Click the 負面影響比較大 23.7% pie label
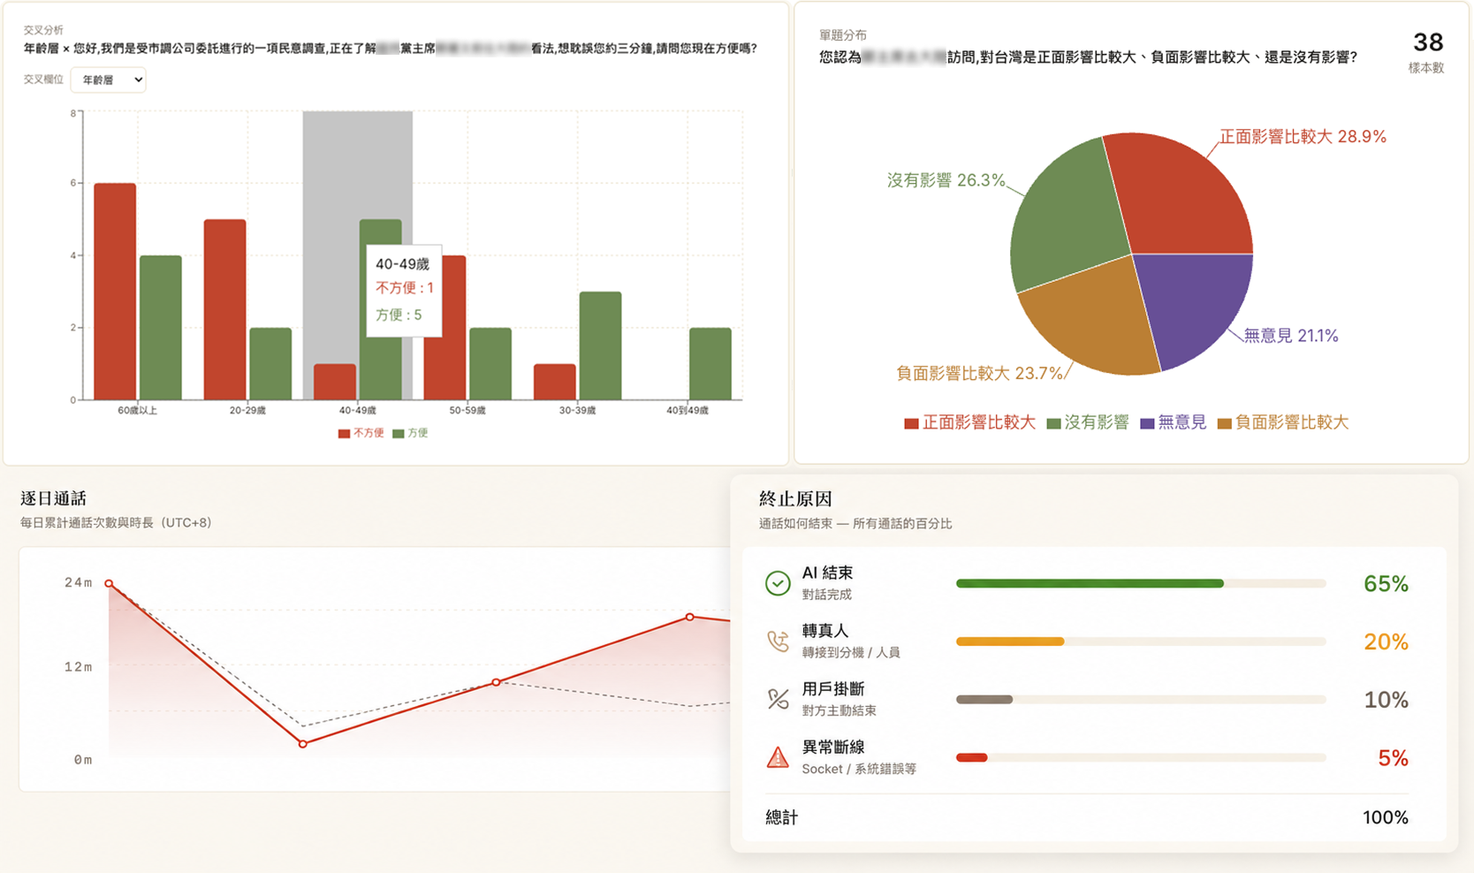Viewport: 1474px width, 873px height. [979, 373]
